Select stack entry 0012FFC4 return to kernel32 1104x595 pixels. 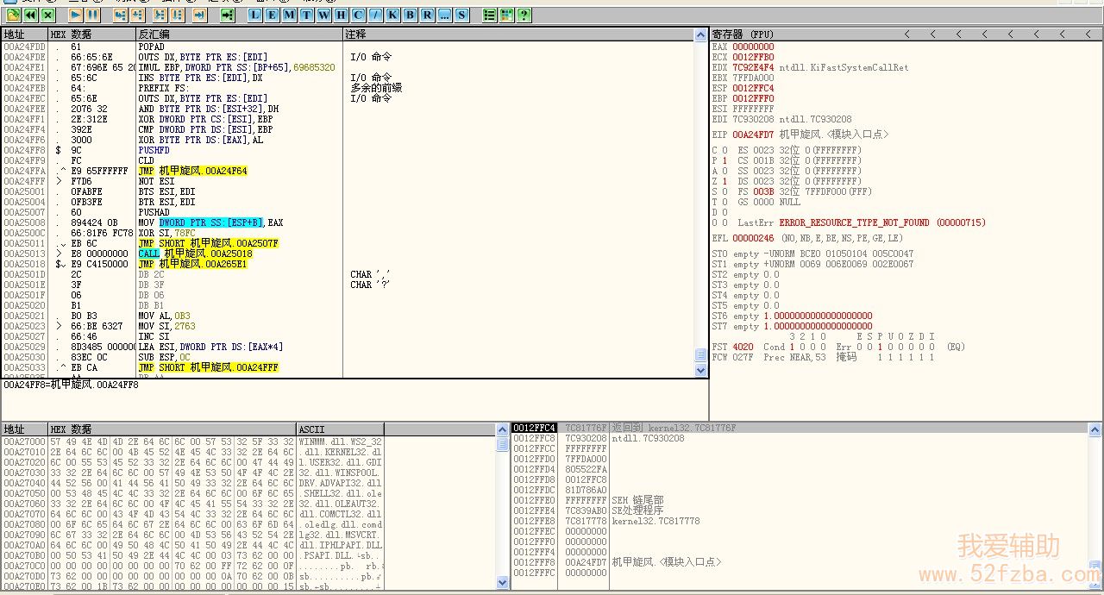[x=800, y=428]
